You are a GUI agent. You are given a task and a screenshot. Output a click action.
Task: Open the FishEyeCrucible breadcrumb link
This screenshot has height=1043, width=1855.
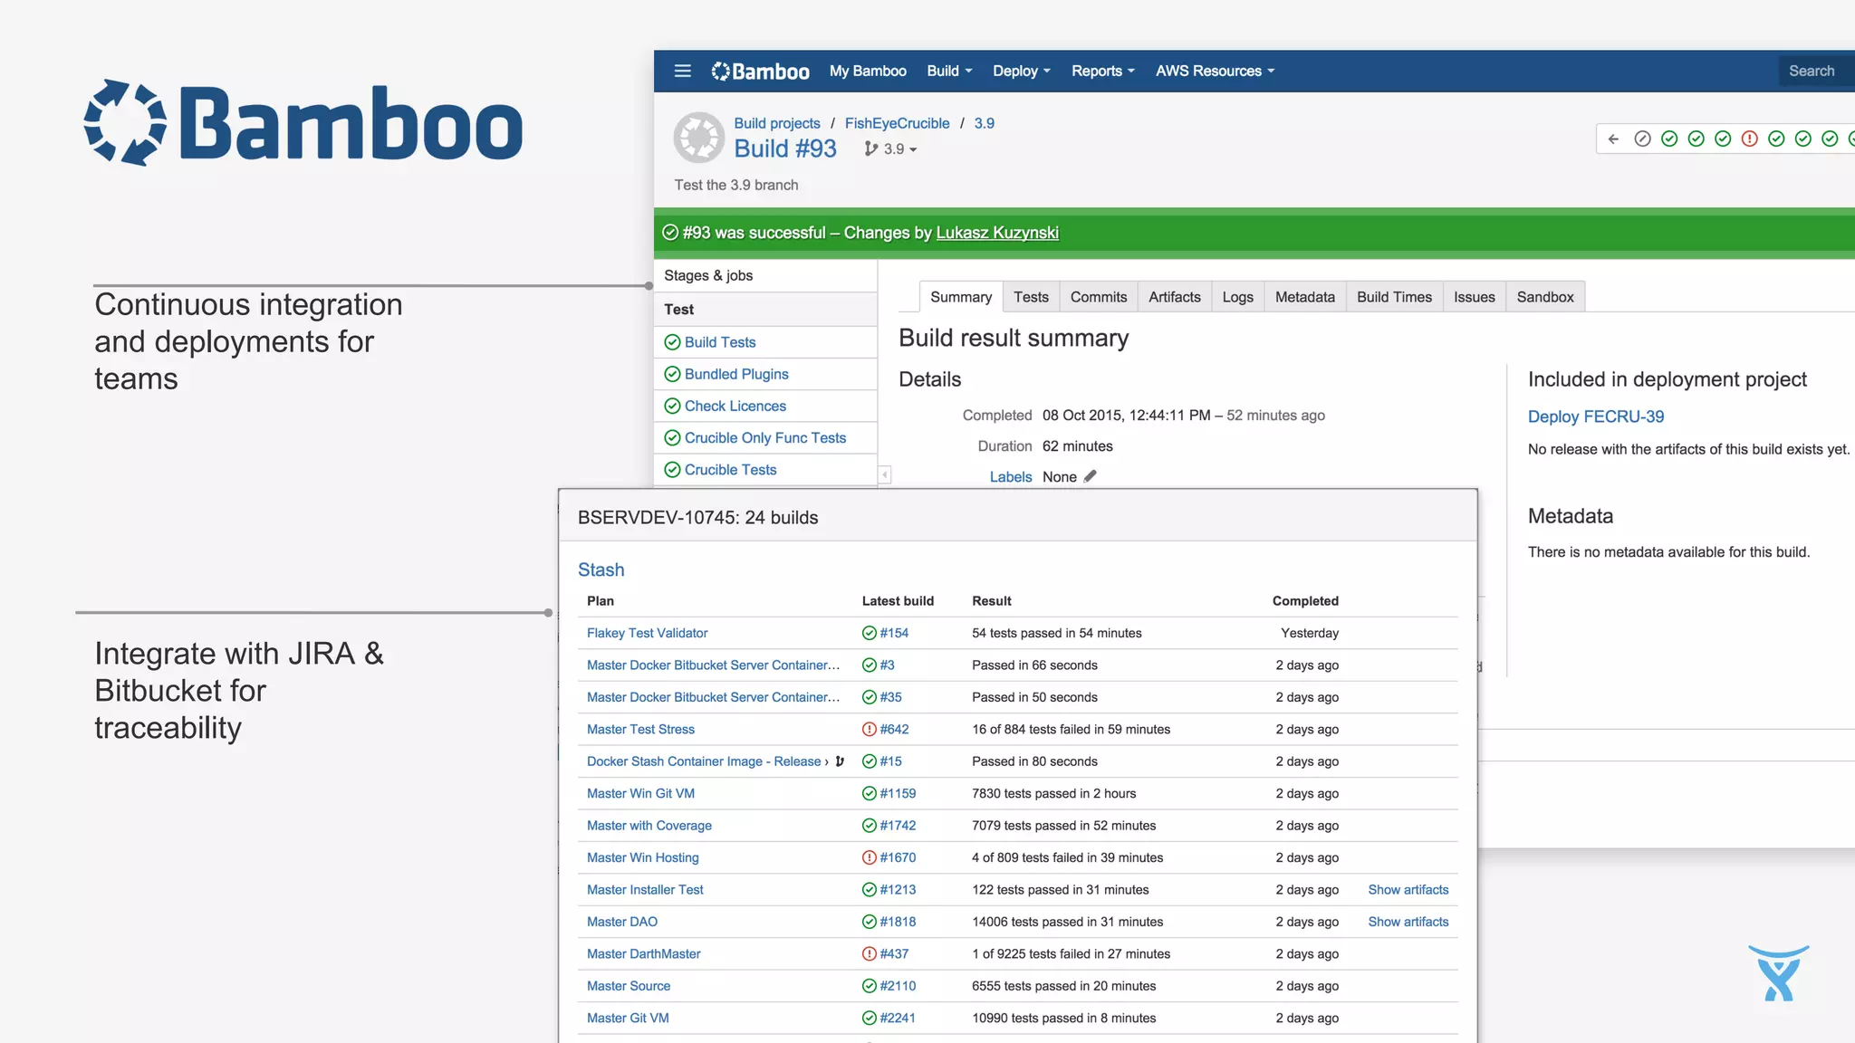coord(897,123)
